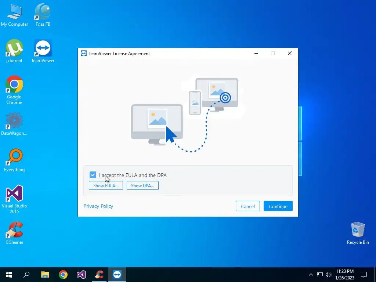The height and width of the screenshot is (282, 376).
Task: Click the "I accept the EULA and the DPA." label
Action: pos(133,175)
